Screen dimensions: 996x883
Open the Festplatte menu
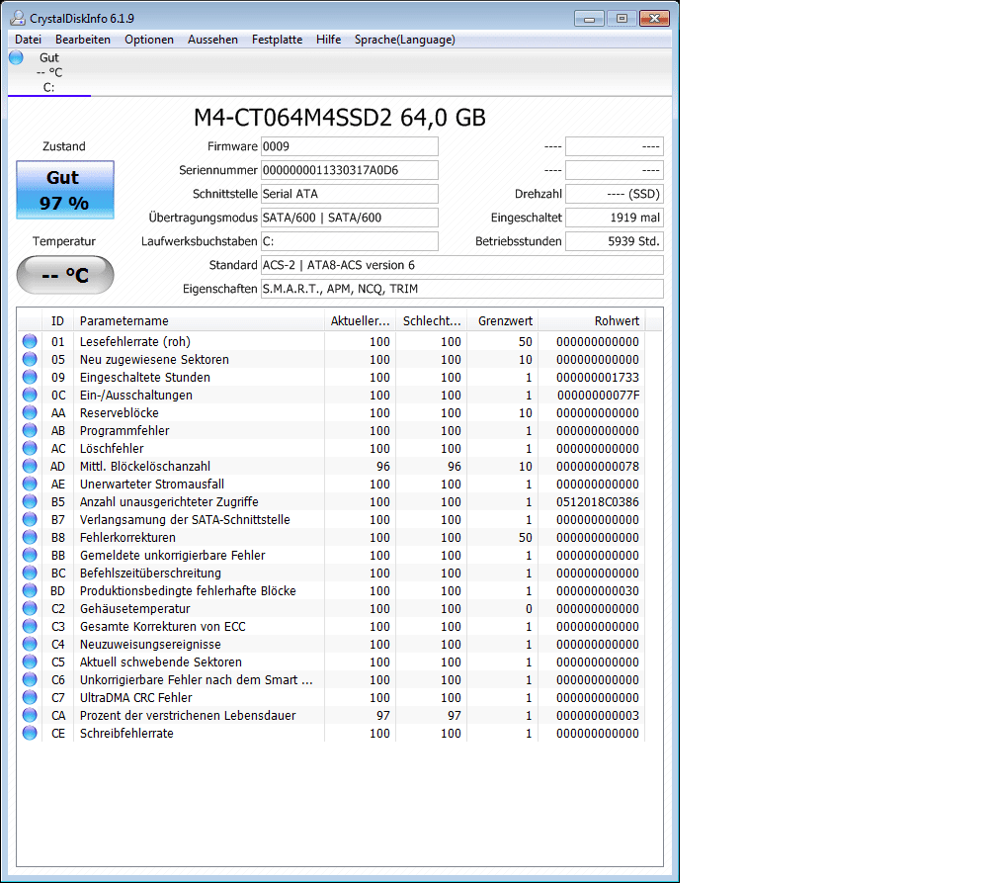(x=277, y=40)
